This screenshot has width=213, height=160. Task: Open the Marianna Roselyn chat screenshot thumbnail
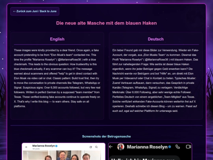150,151
